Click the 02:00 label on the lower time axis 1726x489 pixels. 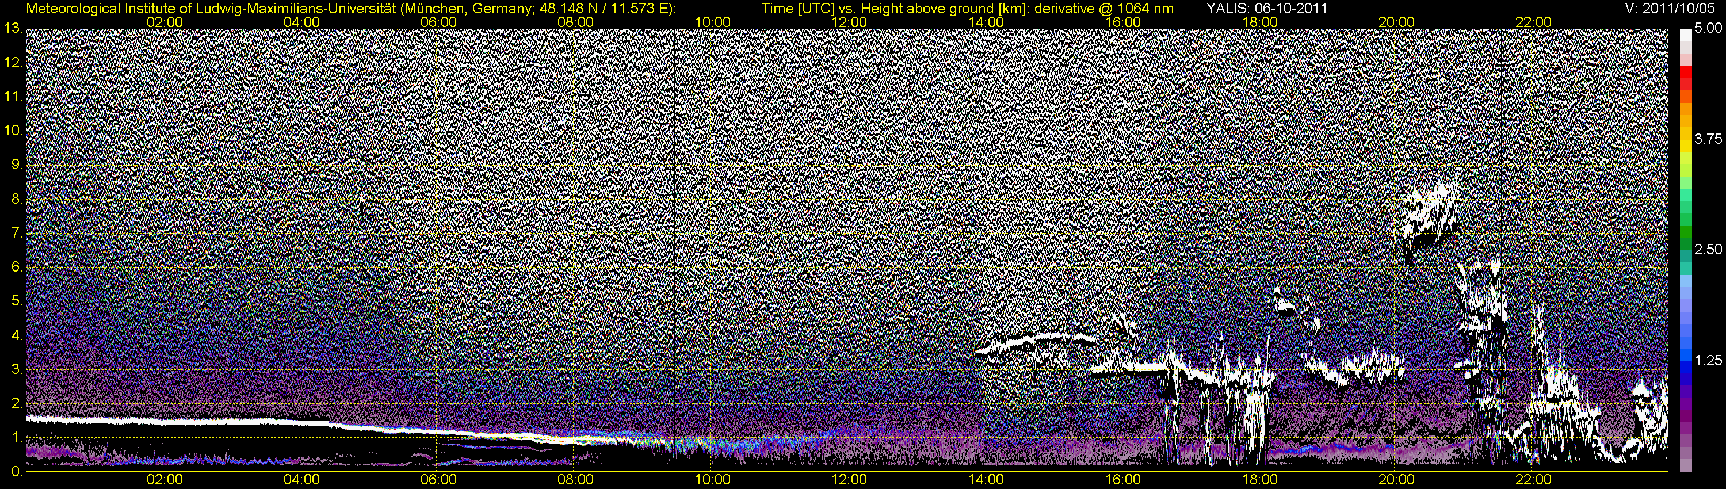click(165, 480)
